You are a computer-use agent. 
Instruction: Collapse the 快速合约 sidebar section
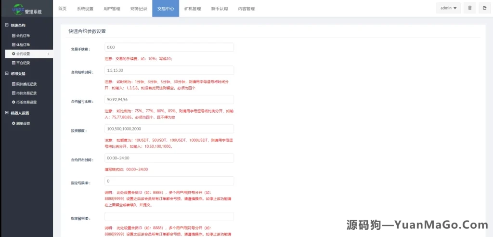(7, 25)
